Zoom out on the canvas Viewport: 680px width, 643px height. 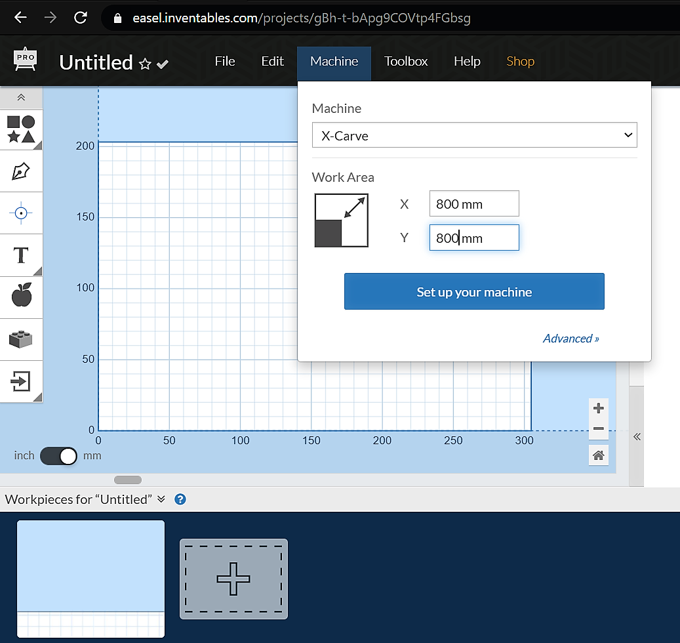click(x=599, y=428)
